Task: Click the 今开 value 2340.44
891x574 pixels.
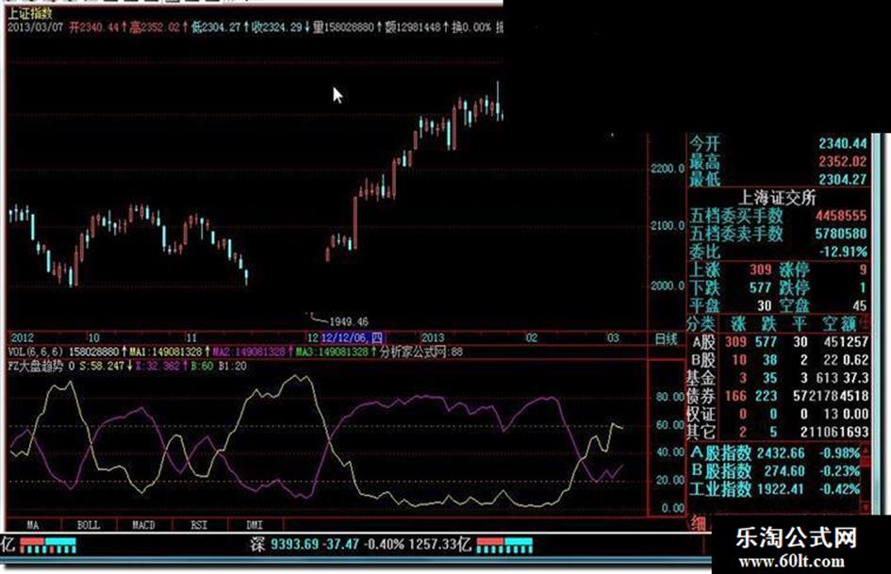Action: click(x=843, y=143)
